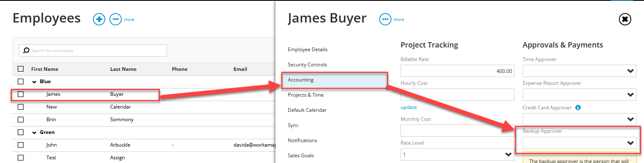Click the Search for employees field
644x163 pixels.
click(x=93, y=50)
